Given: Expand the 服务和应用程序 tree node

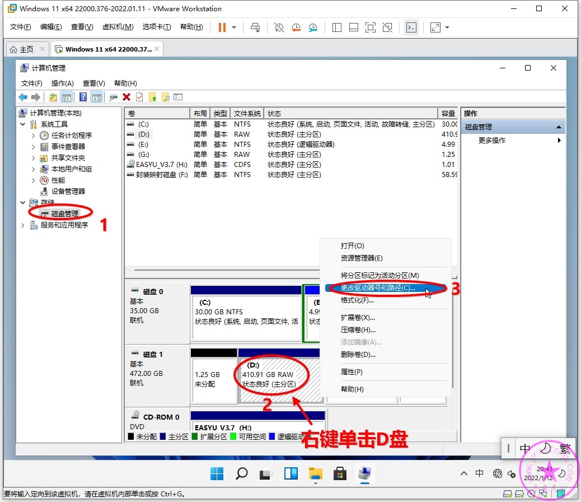Looking at the screenshot, I should 23,225.
